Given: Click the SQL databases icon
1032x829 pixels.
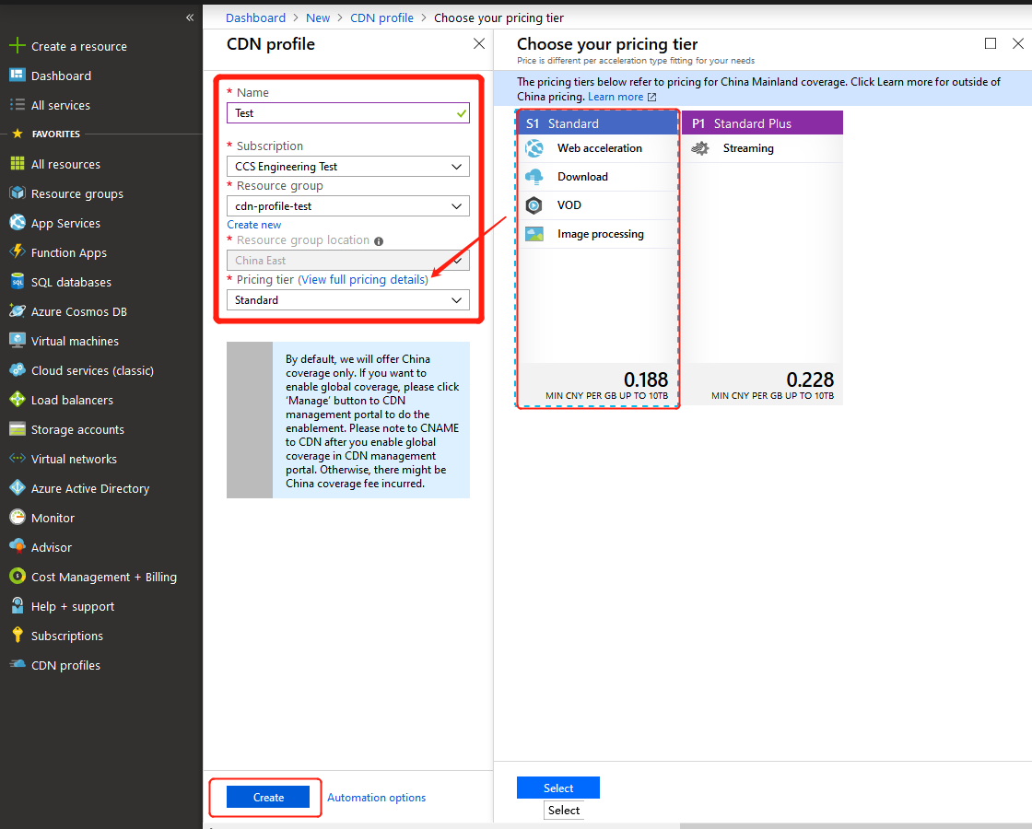Looking at the screenshot, I should click(18, 282).
